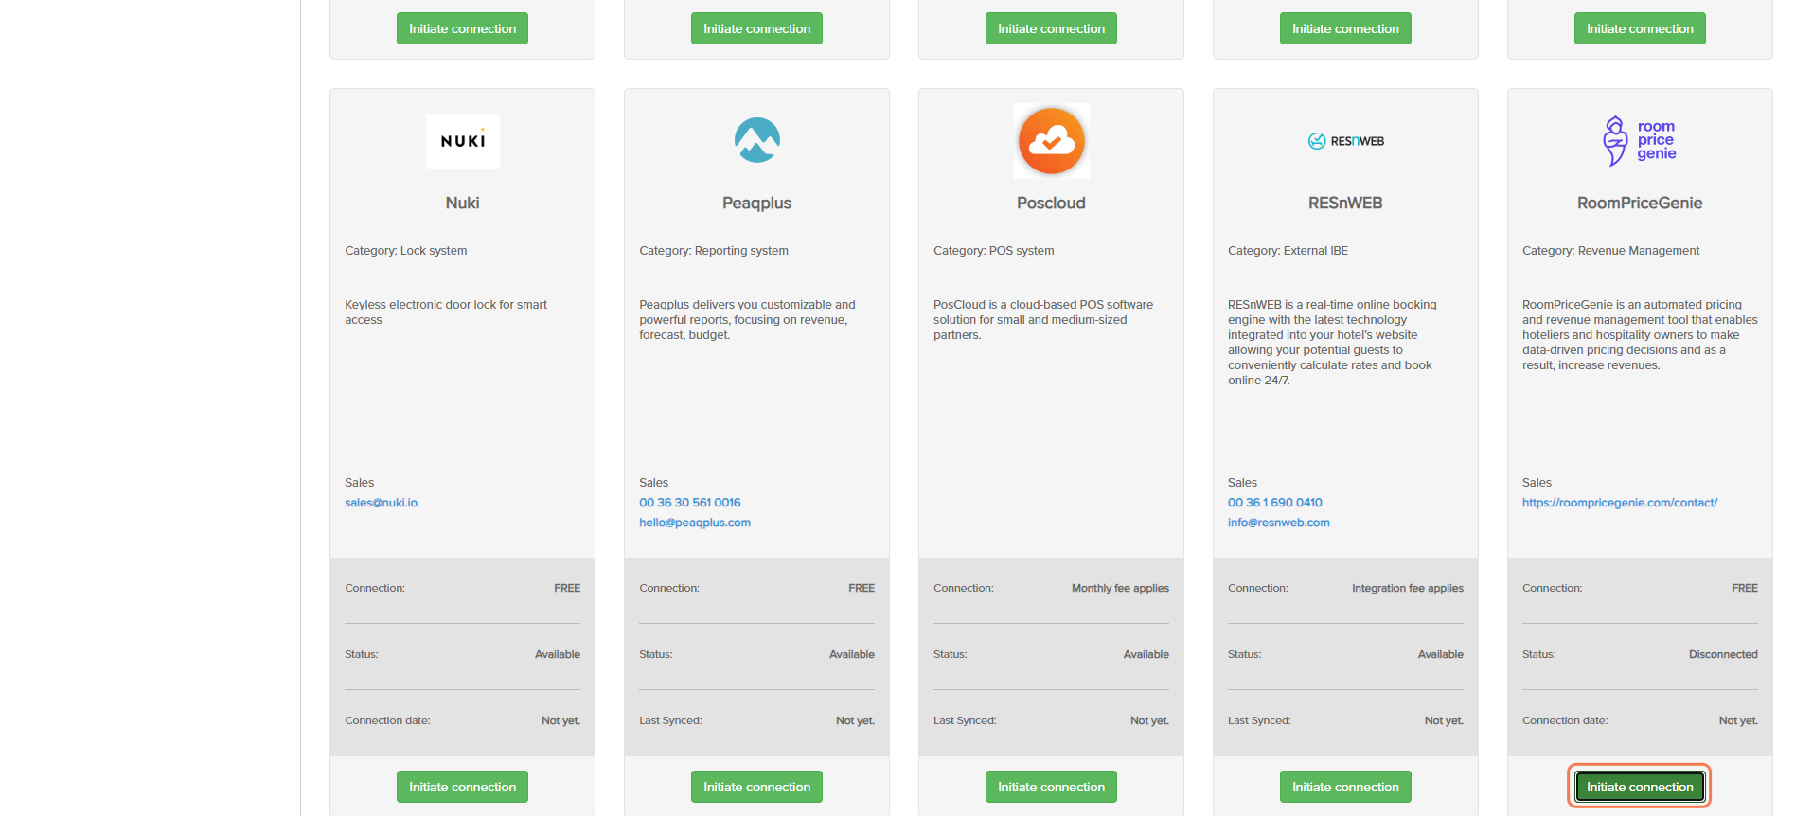The image size is (1795, 816).
Task: Open the sales@nuki.io email link
Action: 381,503
